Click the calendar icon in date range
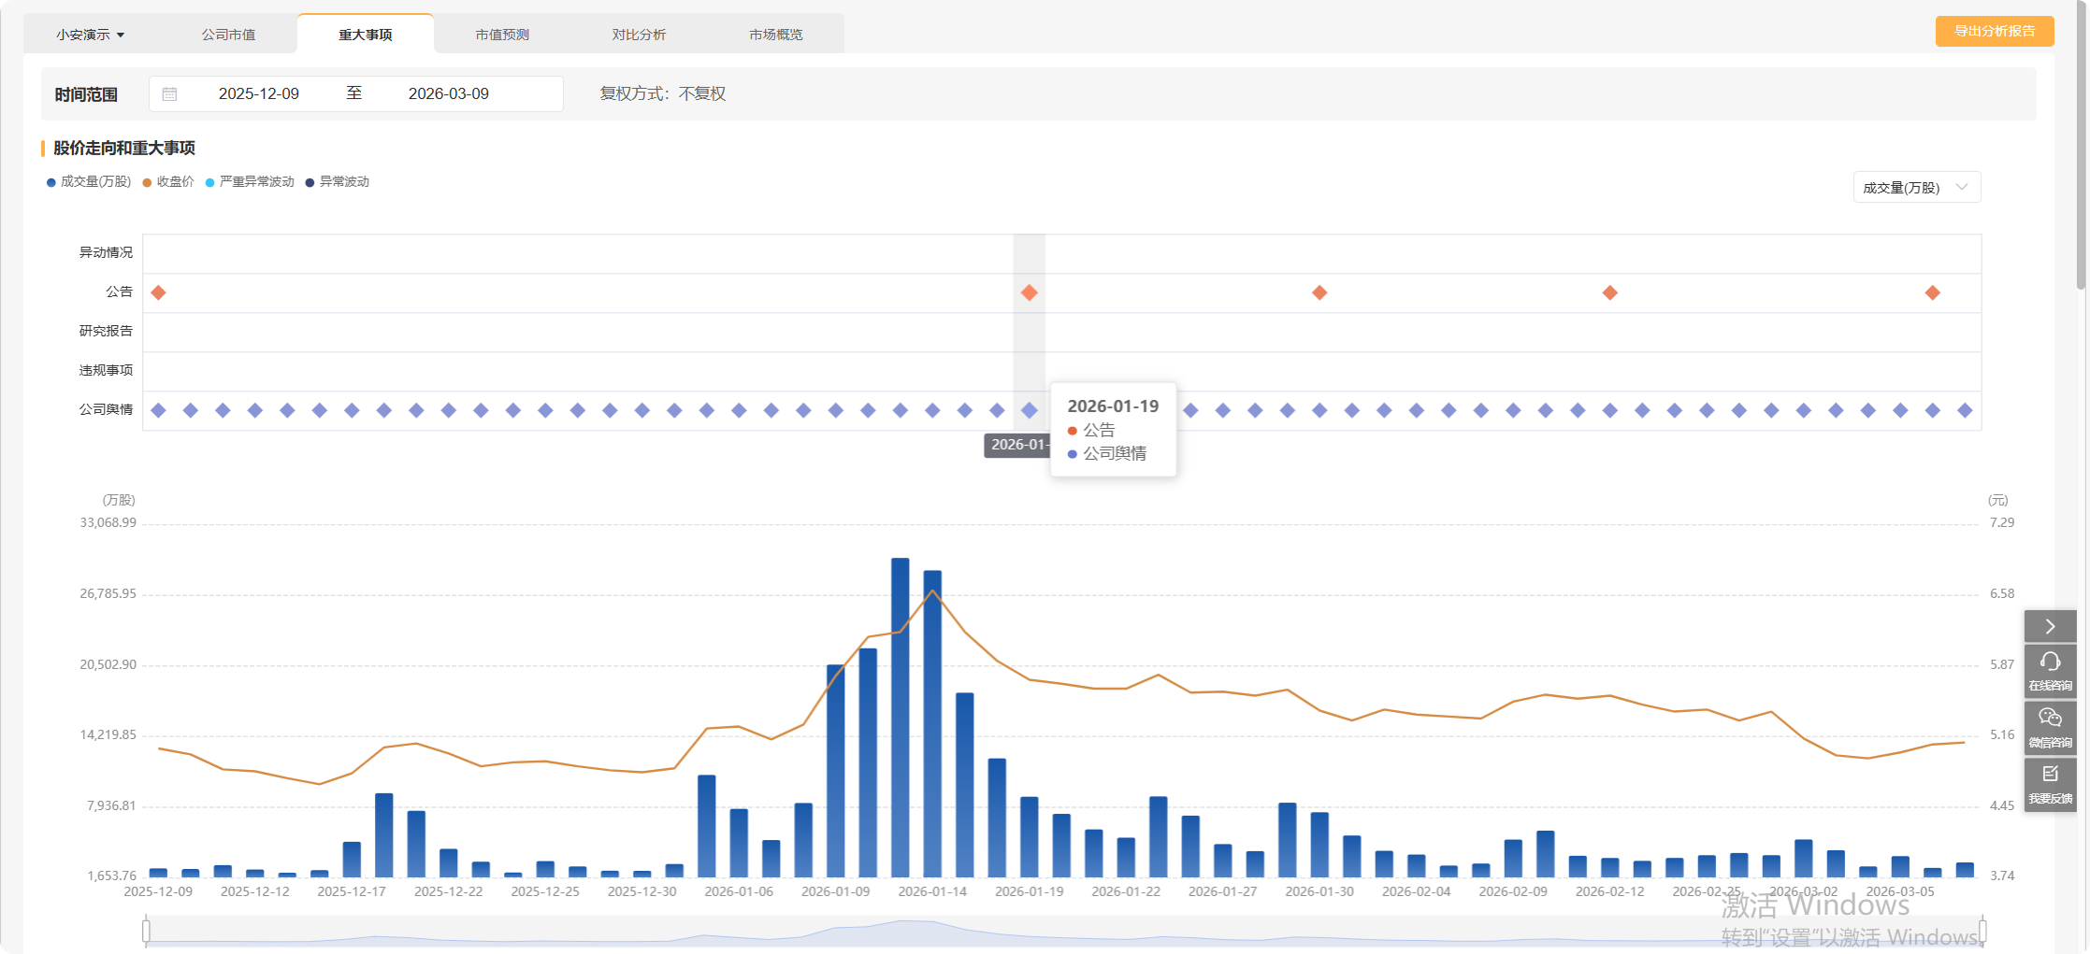The height and width of the screenshot is (954, 2090). [169, 94]
